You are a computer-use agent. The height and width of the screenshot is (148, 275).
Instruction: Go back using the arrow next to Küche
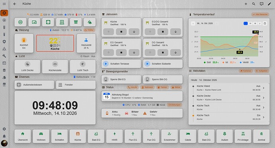[15, 4]
